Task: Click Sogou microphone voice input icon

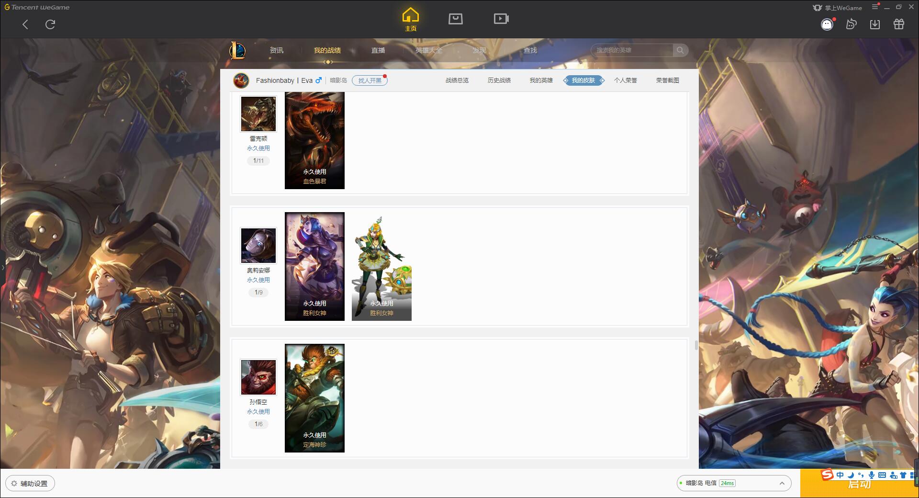Action: click(x=871, y=475)
